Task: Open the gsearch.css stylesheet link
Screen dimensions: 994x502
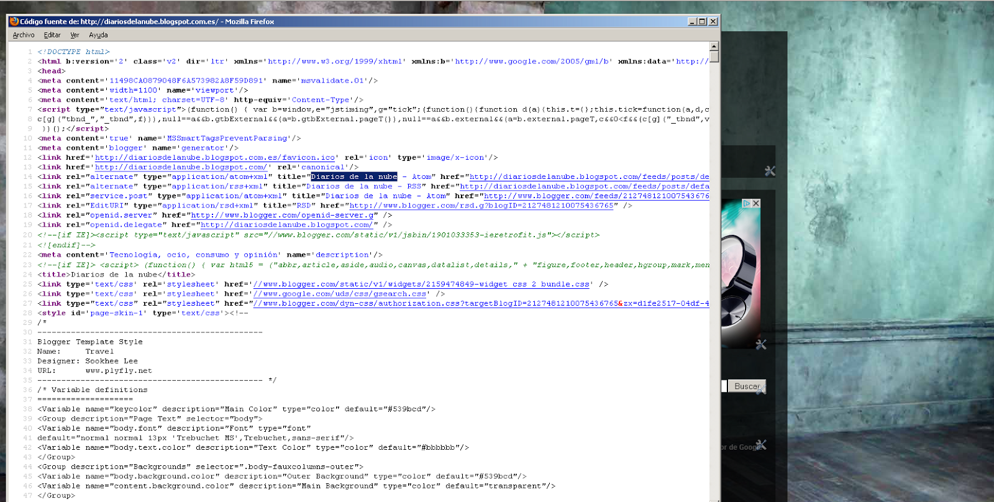Action: (340, 294)
